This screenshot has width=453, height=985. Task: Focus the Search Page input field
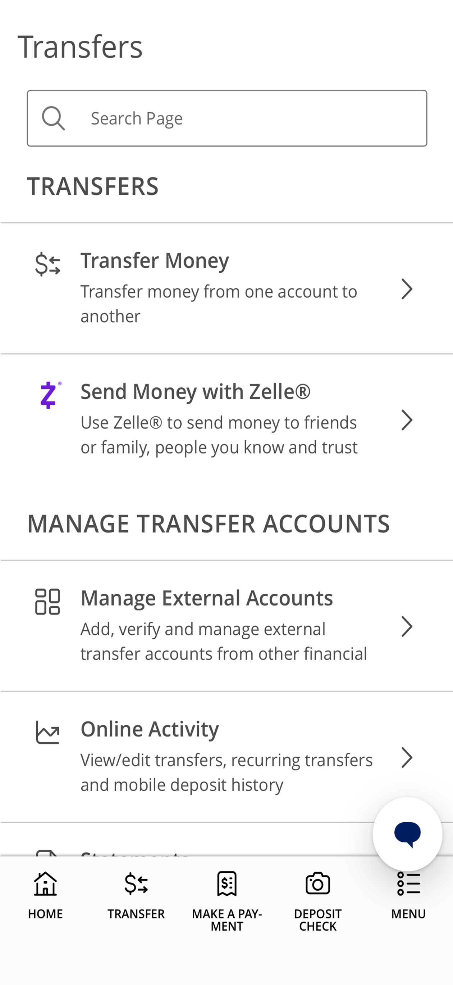tap(227, 118)
